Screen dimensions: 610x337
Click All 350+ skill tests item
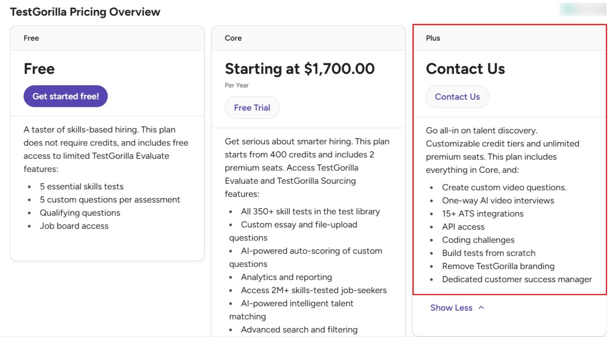coord(310,211)
